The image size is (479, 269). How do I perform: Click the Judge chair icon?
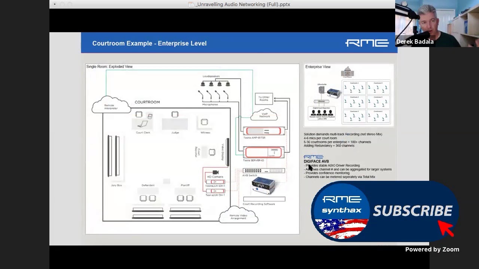pos(175,114)
